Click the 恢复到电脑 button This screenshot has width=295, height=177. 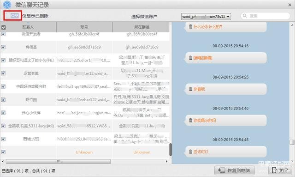coord(235,171)
